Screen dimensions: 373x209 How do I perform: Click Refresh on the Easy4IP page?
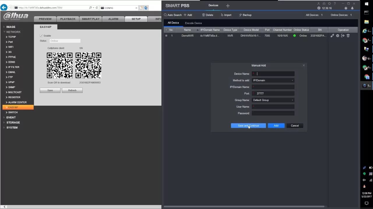click(x=72, y=90)
